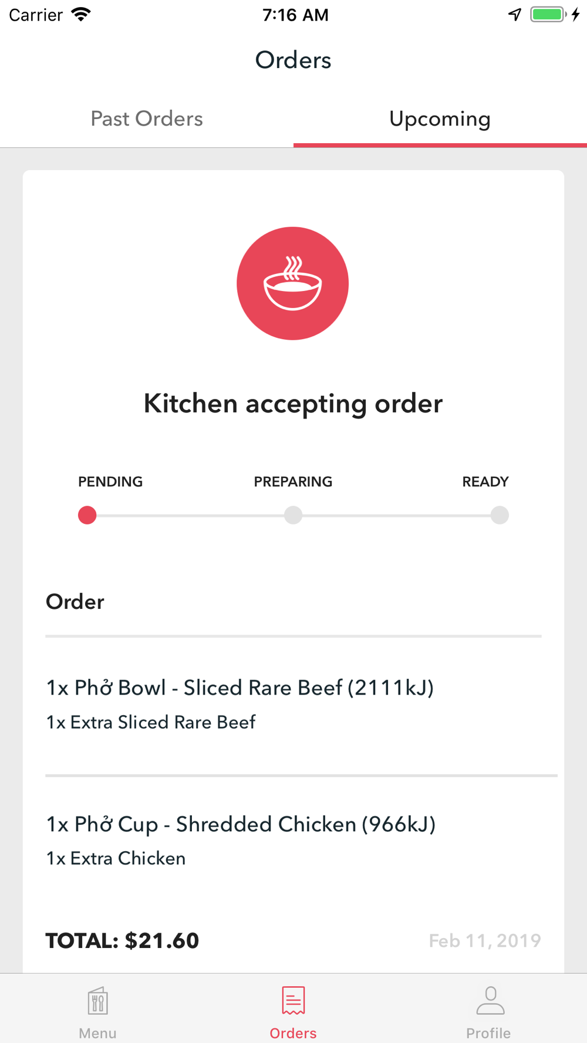Tap the Extra Sliced Rare Beef add-on
587x1043 pixels.
pyautogui.click(x=151, y=722)
